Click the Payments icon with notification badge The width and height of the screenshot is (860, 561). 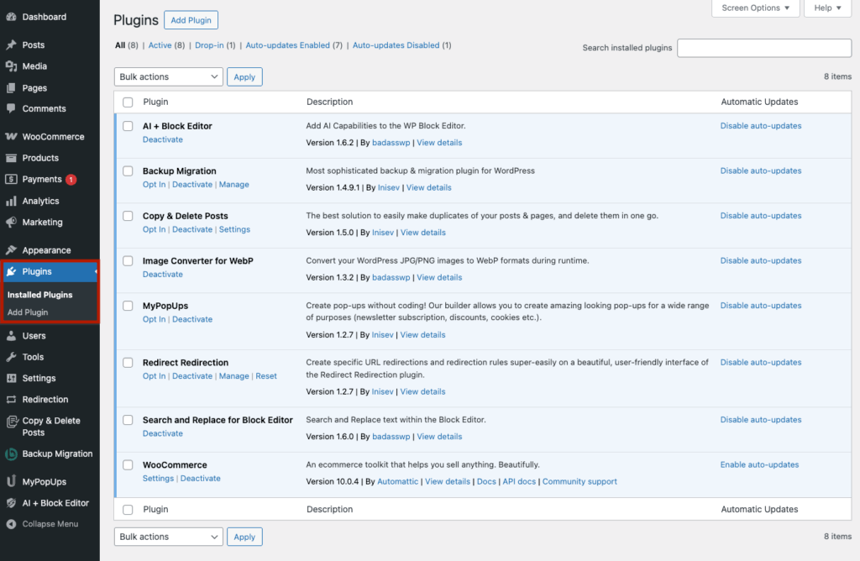coord(11,179)
